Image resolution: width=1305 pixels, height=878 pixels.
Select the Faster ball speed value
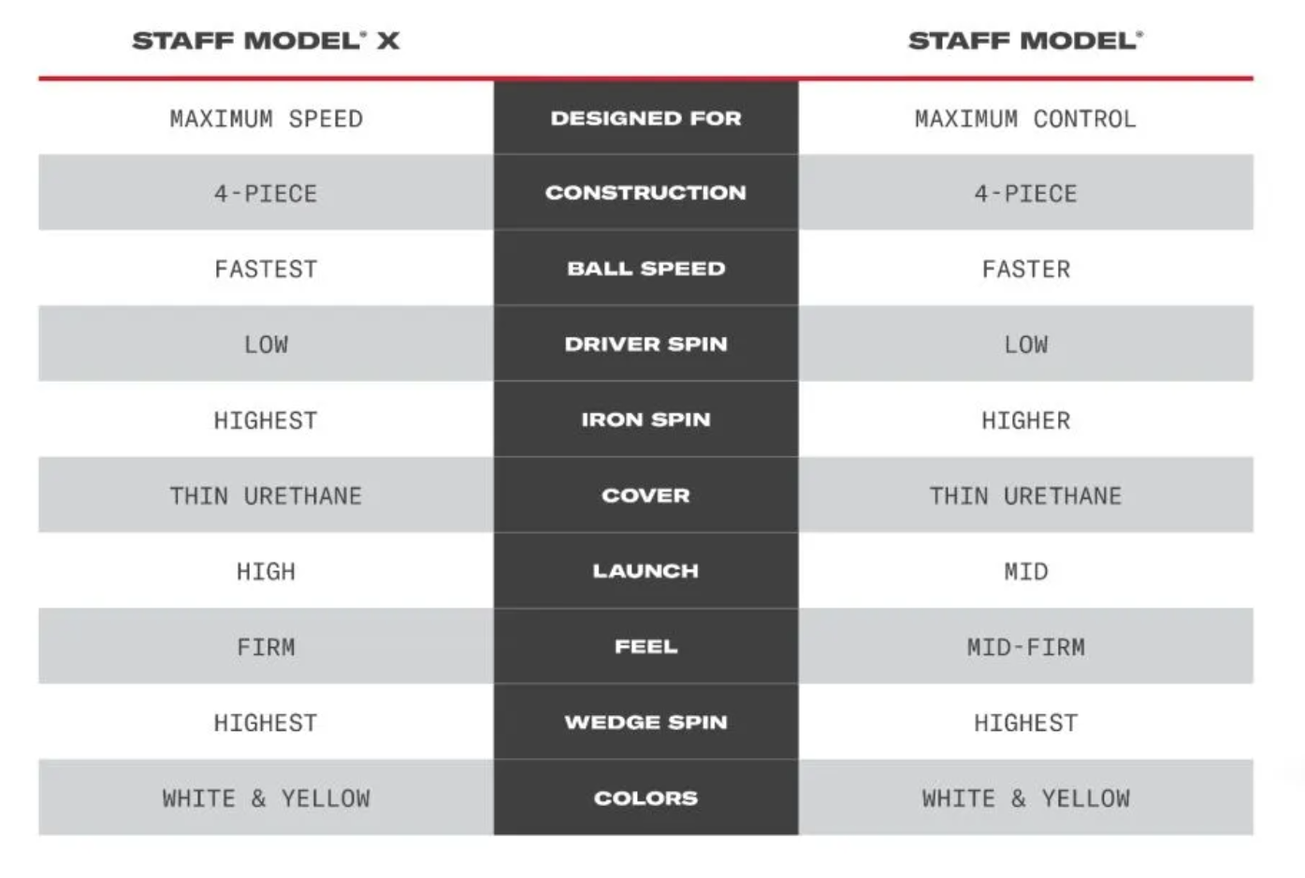[1025, 270]
